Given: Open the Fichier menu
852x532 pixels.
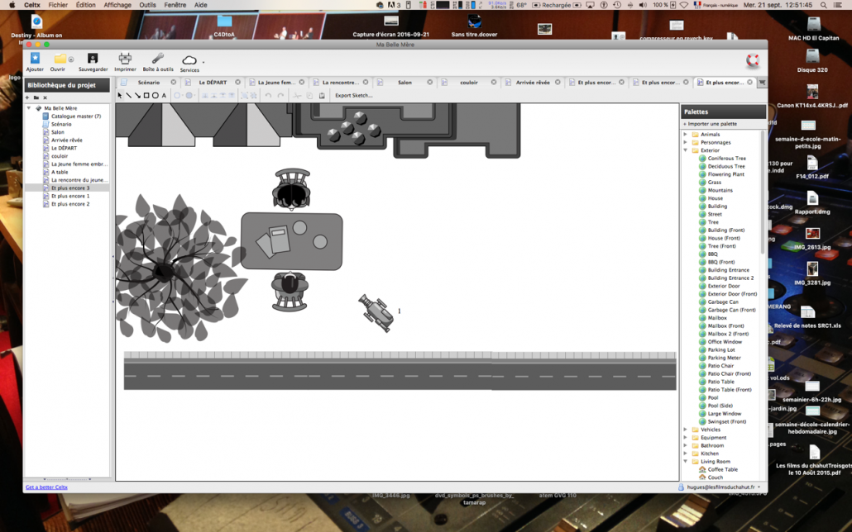Looking at the screenshot, I should [58, 5].
